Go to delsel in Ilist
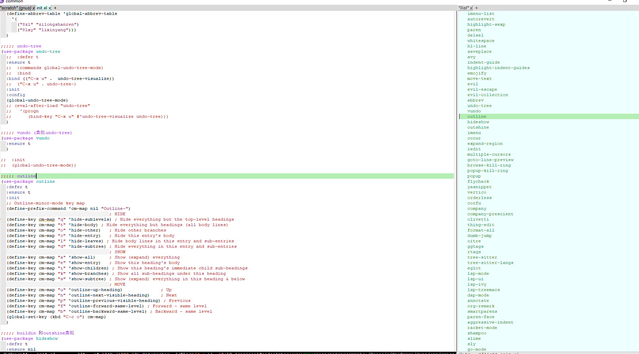This screenshot has height=354, width=639. click(475, 35)
